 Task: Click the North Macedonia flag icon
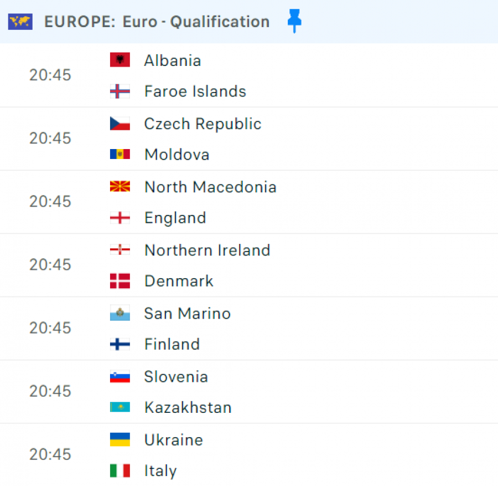[120, 186]
